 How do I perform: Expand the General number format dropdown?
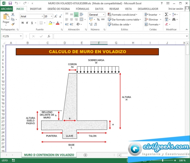point(104,15)
